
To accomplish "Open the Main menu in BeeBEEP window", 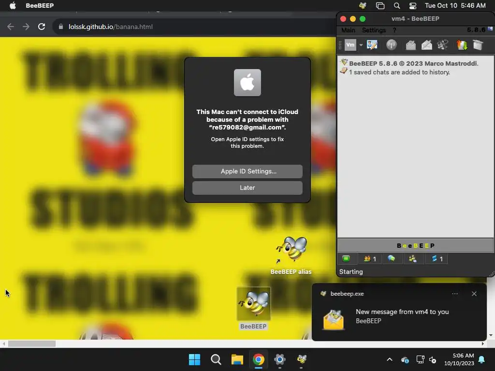I will click(x=348, y=30).
